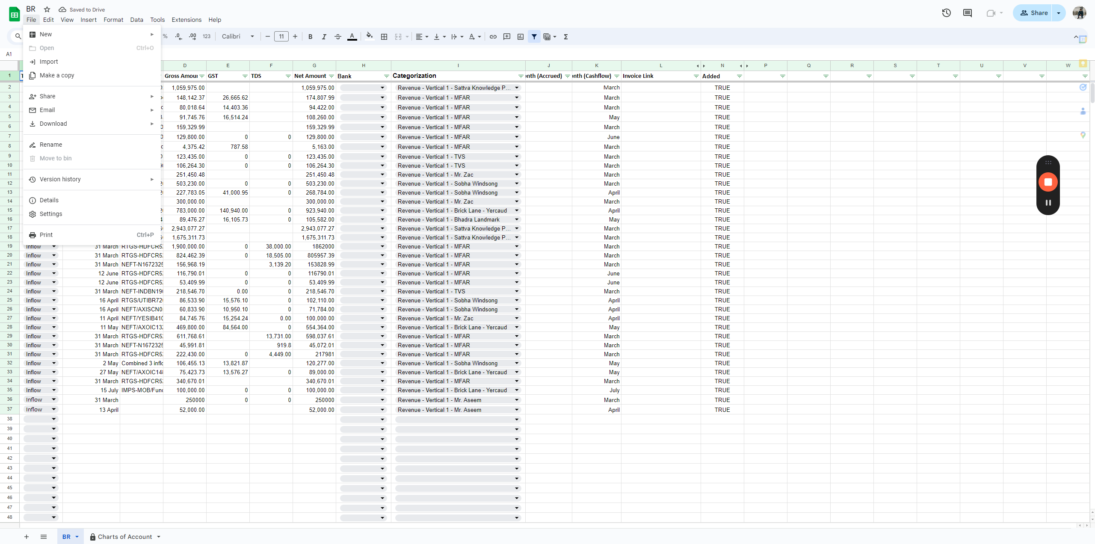Click the Insert chart icon
Viewport: 1095px width, 544px height.
point(521,37)
